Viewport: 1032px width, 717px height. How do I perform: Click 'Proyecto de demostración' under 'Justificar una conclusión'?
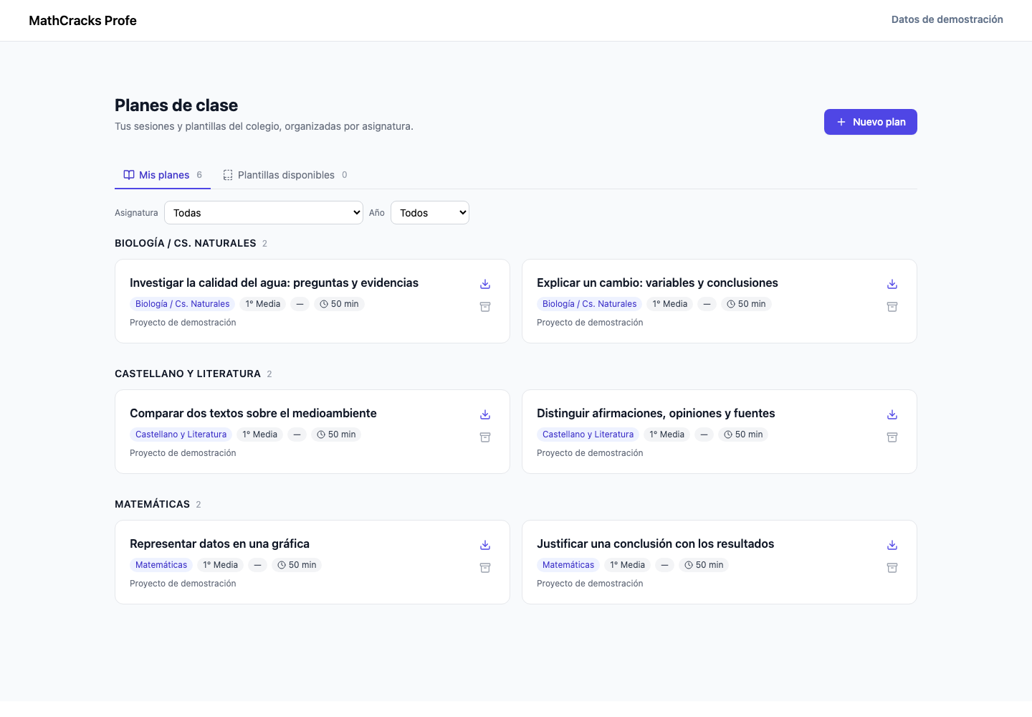(x=590, y=584)
